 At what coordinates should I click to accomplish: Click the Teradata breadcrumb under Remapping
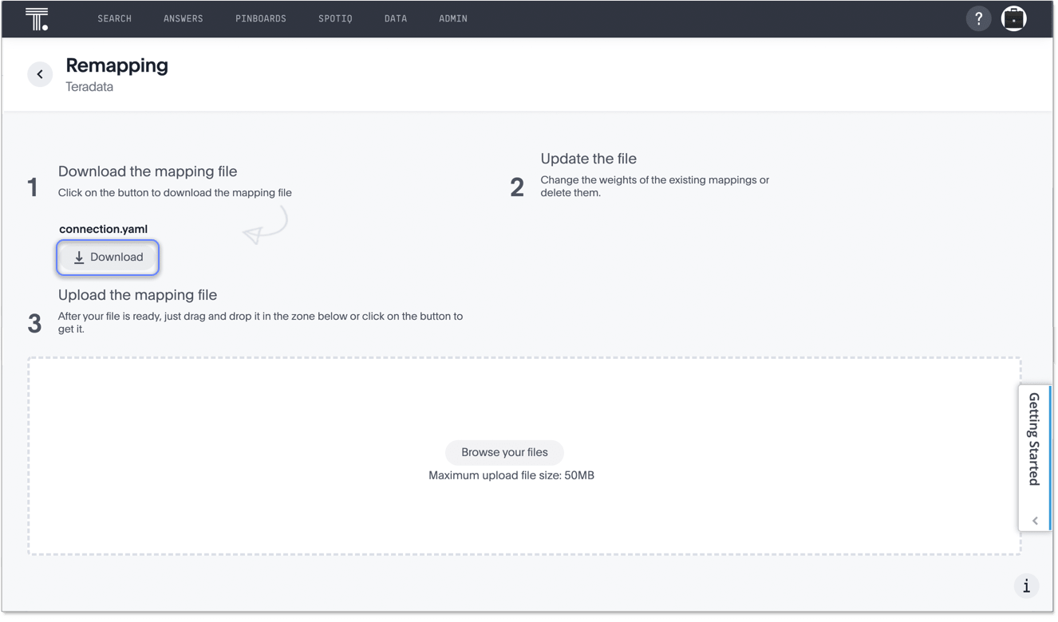coord(89,86)
